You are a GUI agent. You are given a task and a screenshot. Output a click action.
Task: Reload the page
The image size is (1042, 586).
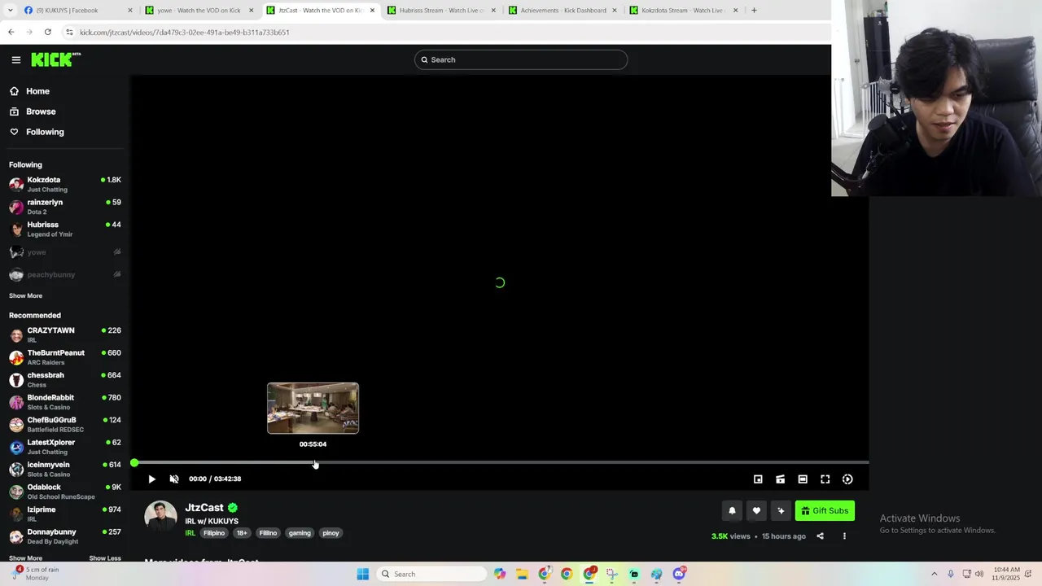tap(48, 32)
